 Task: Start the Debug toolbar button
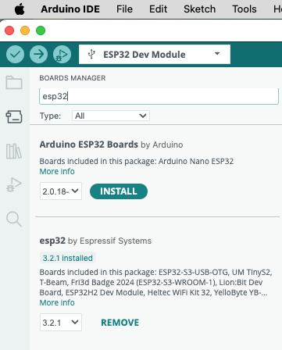62,54
